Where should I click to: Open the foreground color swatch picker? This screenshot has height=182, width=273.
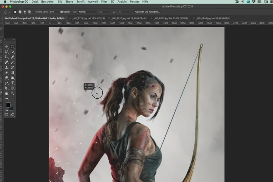click(x=8, y=105)
